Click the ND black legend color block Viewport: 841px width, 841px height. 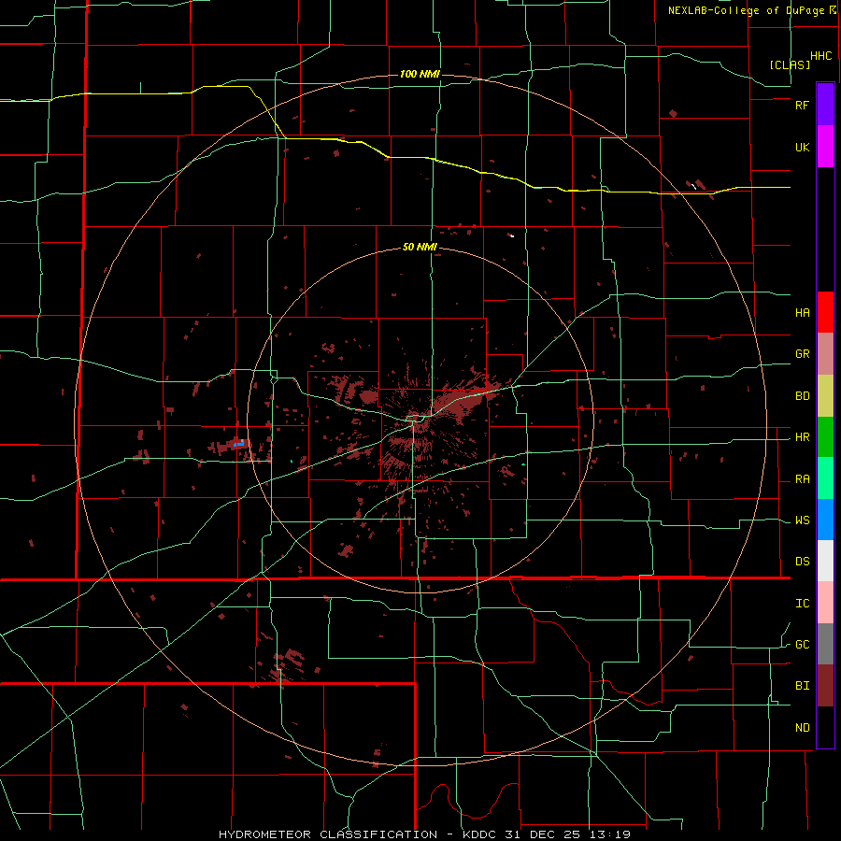[x=825, y=727]
